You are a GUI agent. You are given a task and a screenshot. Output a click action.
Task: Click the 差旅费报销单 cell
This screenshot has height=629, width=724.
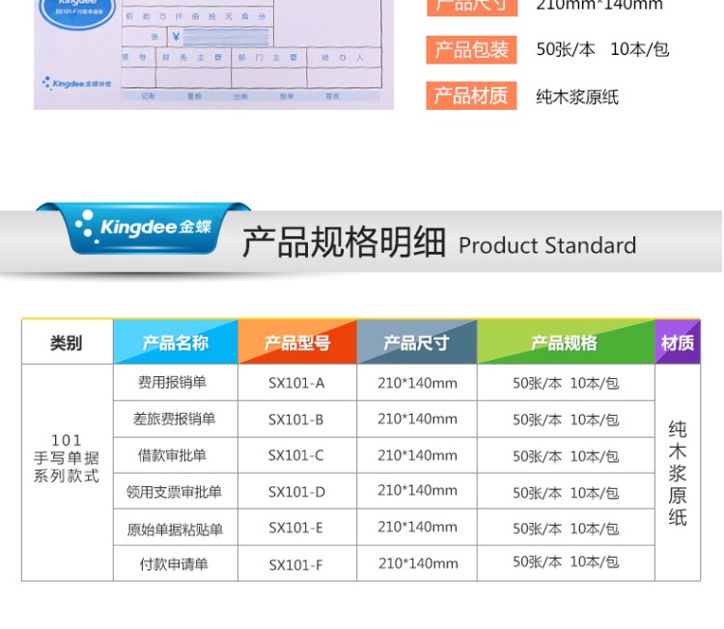(175, 419)
